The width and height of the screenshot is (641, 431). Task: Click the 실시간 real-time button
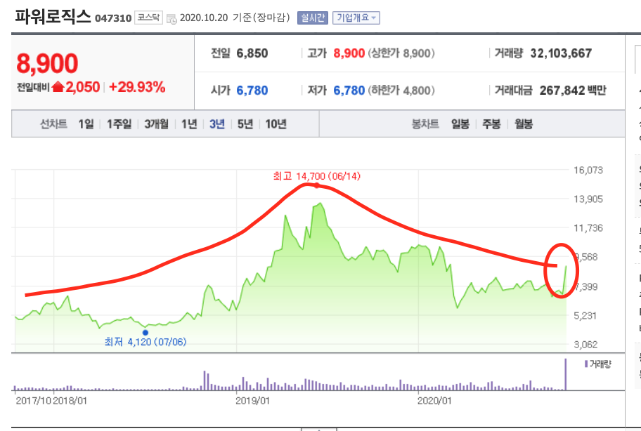tap(312, 18)
